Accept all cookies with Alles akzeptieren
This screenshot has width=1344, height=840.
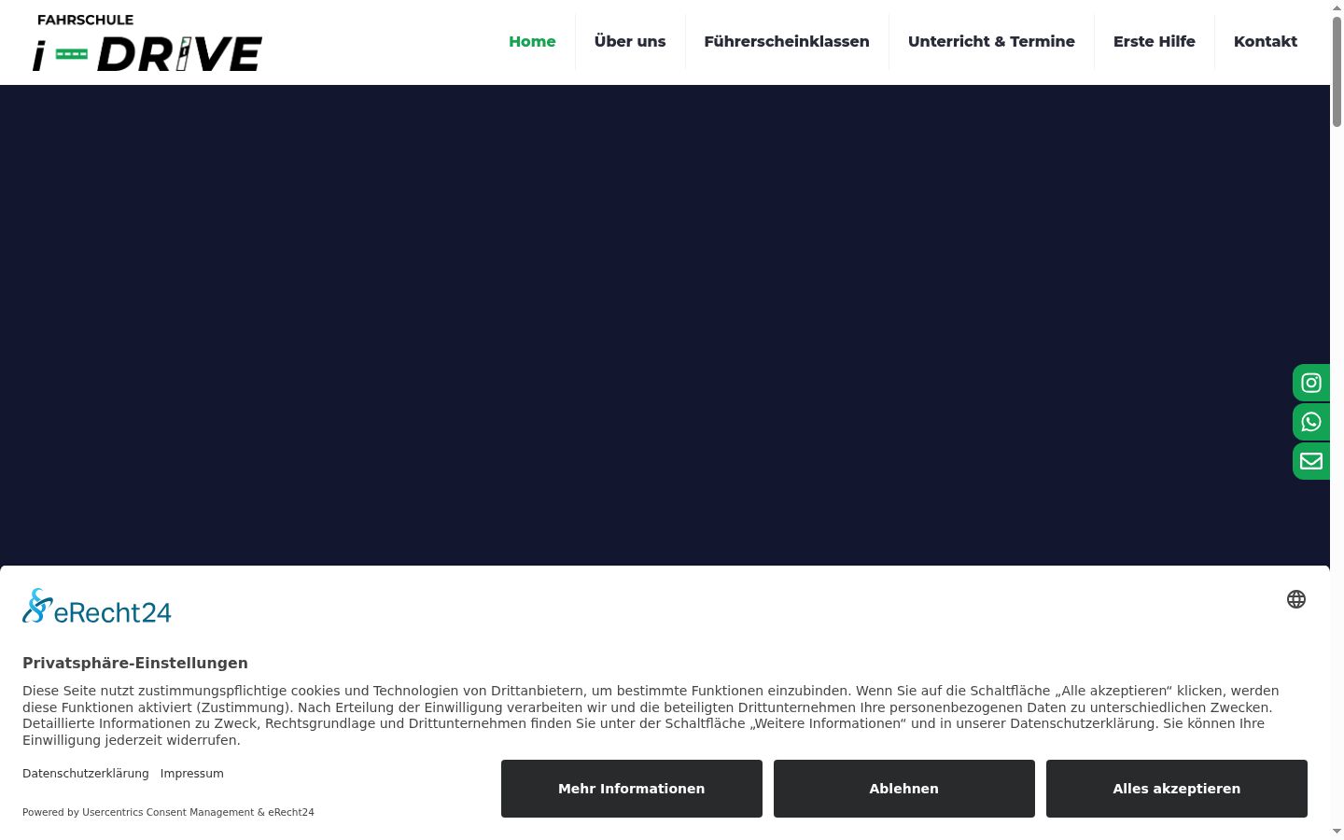(x=1177, y=789)
